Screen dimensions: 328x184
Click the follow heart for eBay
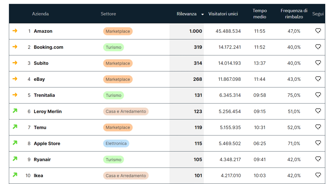coord(318,79)
